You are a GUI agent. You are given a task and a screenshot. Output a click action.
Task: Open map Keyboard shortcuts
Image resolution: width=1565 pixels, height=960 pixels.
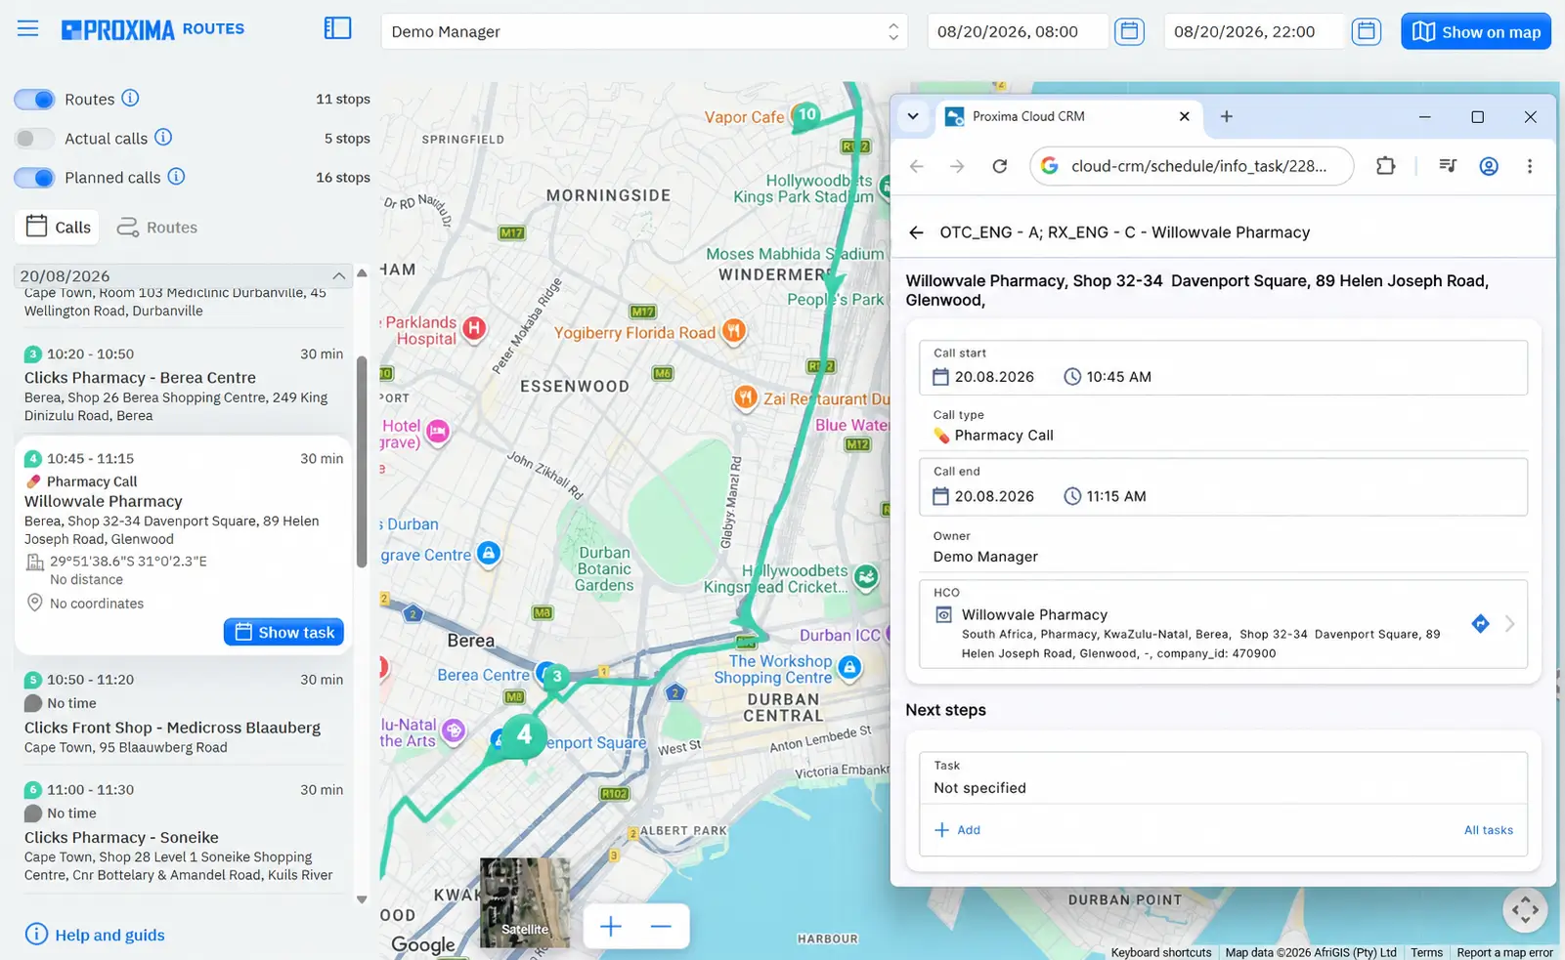[1160, 952]
